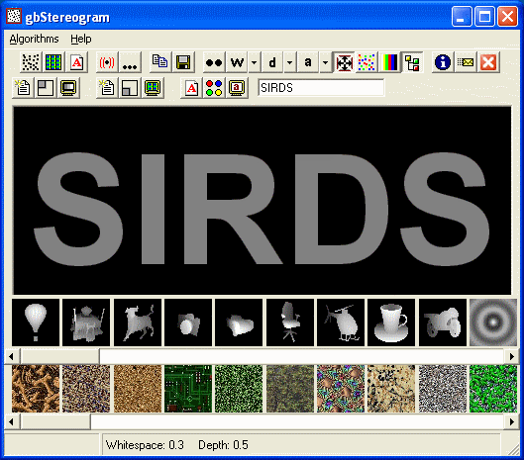The width and height of the screenshot is (524, 460).
Task: Click the copy to clipboard icon
Action: [160, 62]
